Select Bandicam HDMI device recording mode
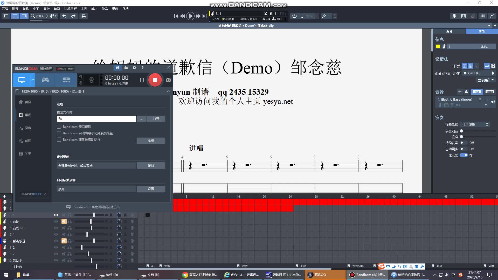 click(66, 80)
